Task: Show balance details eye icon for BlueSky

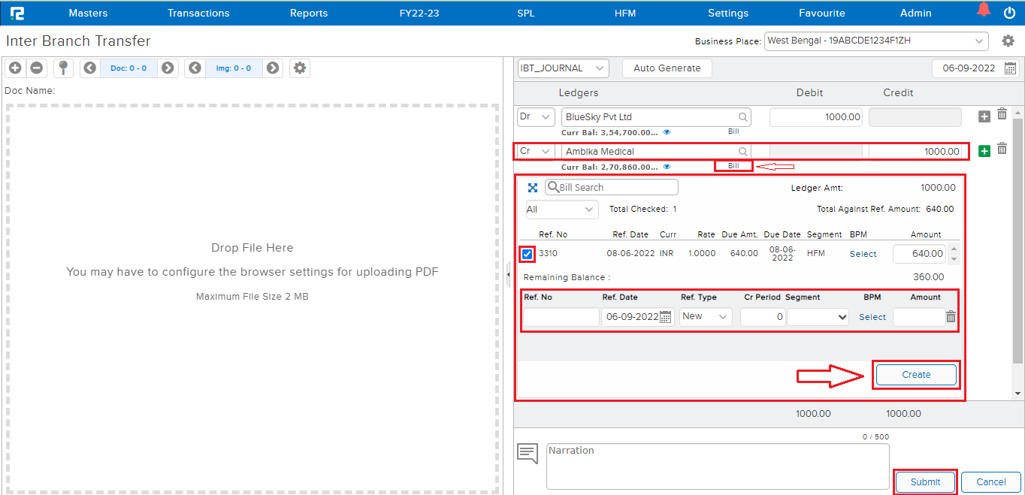Action: point(667,131)
